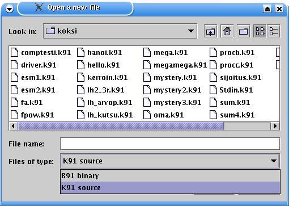Select file comptesti.k91

tap(41, 52)
